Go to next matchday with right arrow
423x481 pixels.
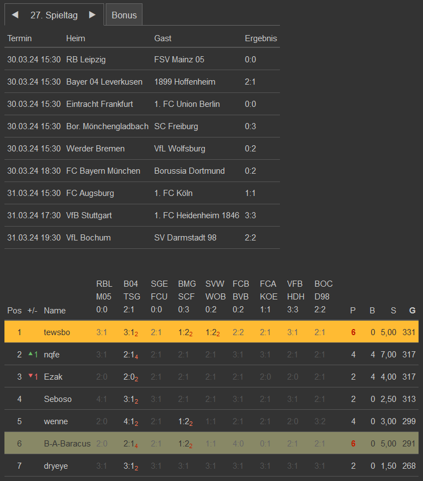pyautogui.click(x=92, y=15)
